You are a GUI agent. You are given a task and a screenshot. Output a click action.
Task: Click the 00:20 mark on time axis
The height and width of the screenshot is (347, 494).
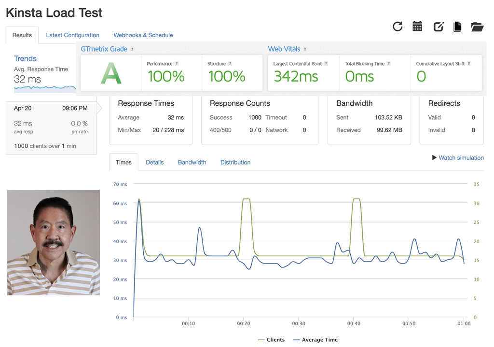coord(244,323)
